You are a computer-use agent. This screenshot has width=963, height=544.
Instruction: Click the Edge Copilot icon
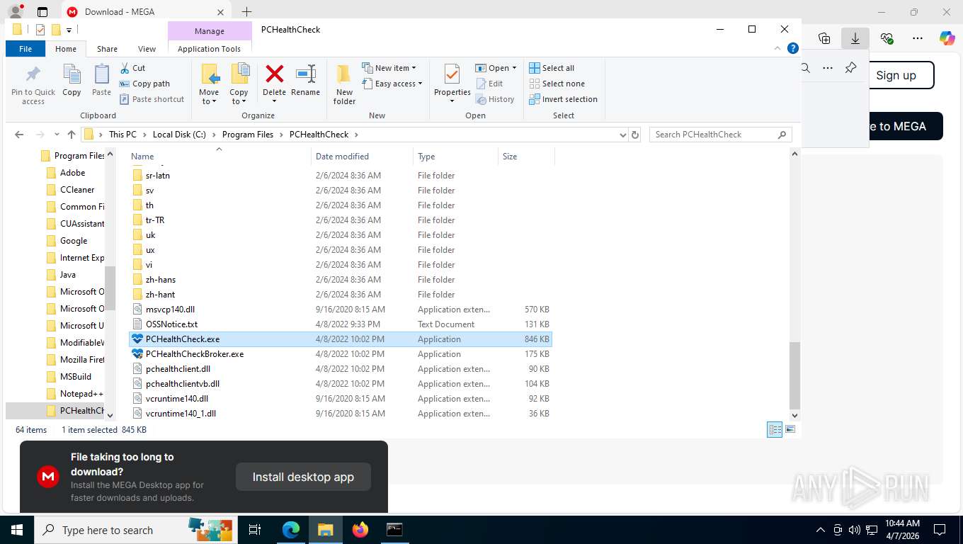947,38
